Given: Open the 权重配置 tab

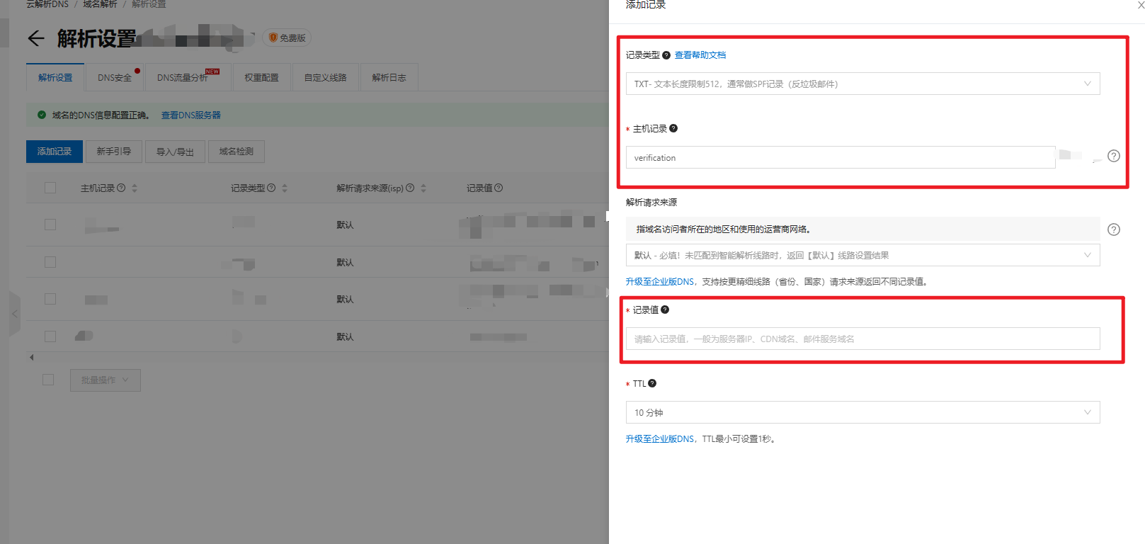Looking at the screenshot, I should tap(261, 78).
